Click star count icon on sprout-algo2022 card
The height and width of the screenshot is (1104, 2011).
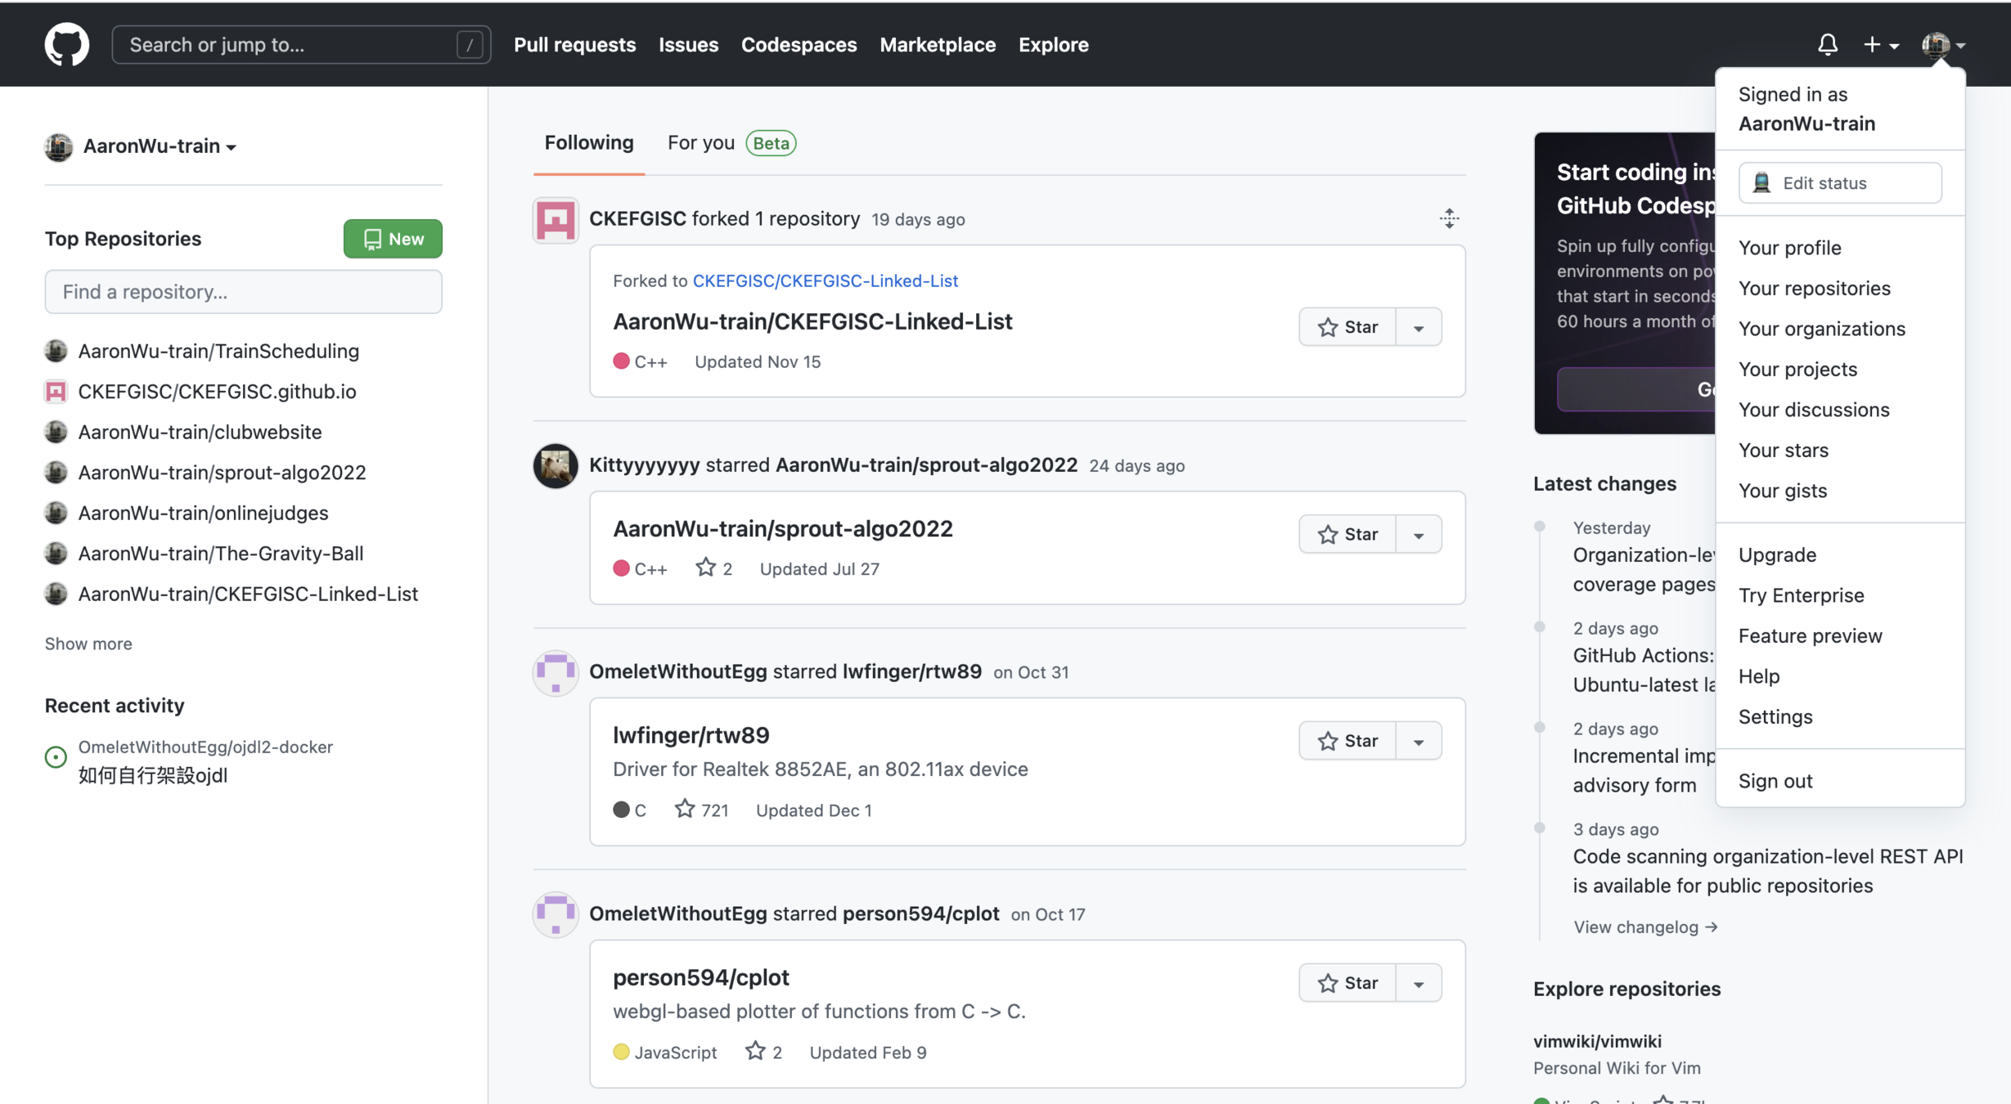[705, 567]
